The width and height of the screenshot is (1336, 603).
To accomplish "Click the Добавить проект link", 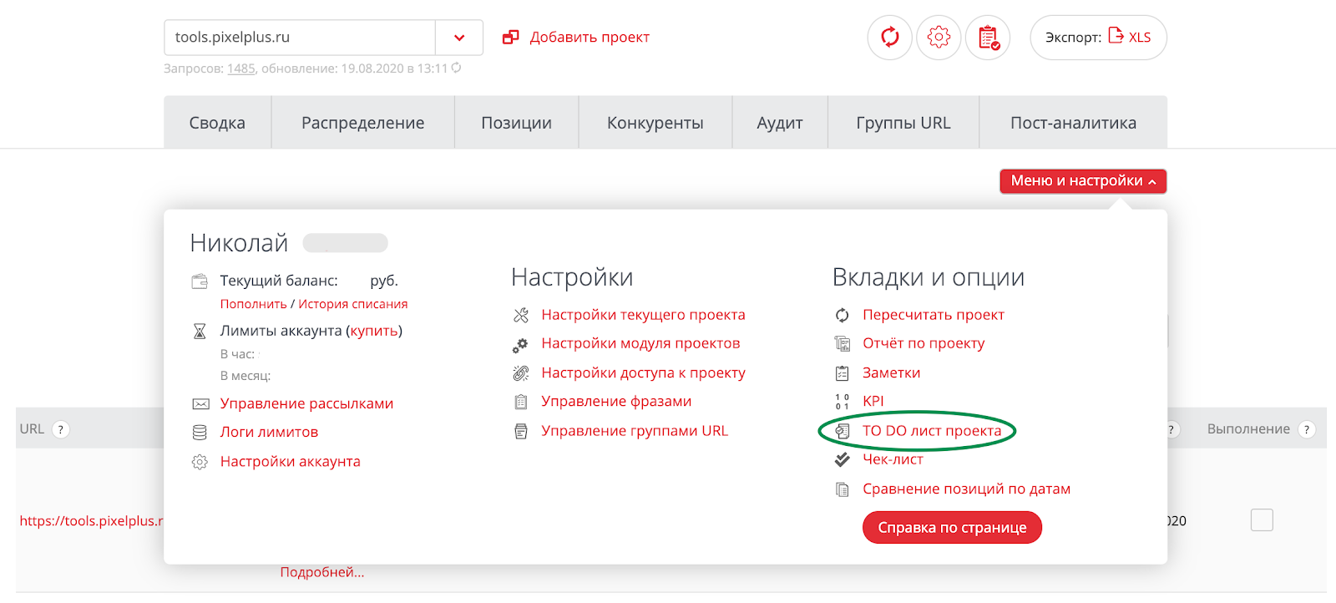I will (590, 37).
